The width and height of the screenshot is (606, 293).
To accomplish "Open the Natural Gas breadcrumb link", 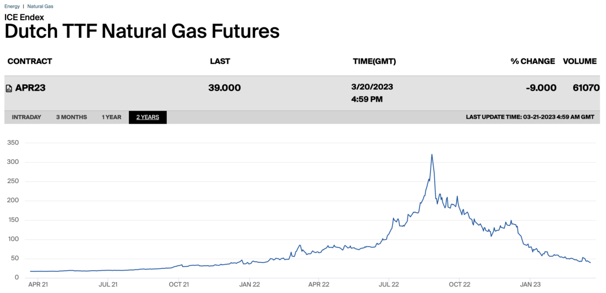I will (40, 7).
